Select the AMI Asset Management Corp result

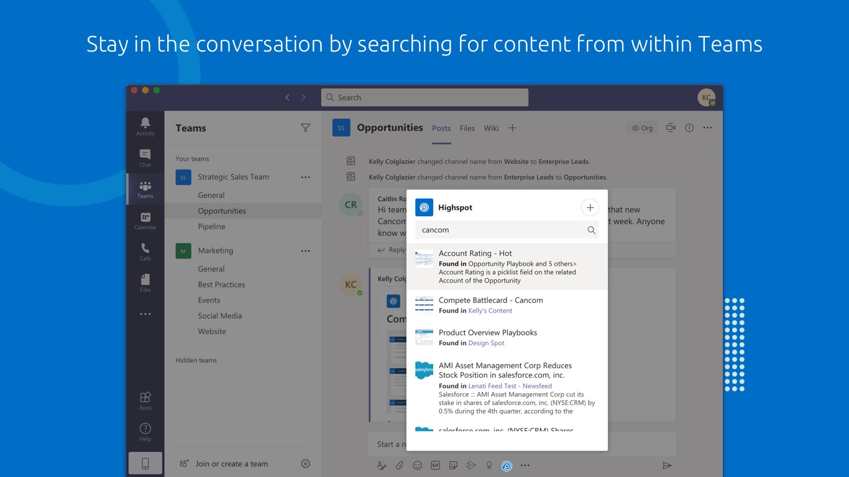507,388
